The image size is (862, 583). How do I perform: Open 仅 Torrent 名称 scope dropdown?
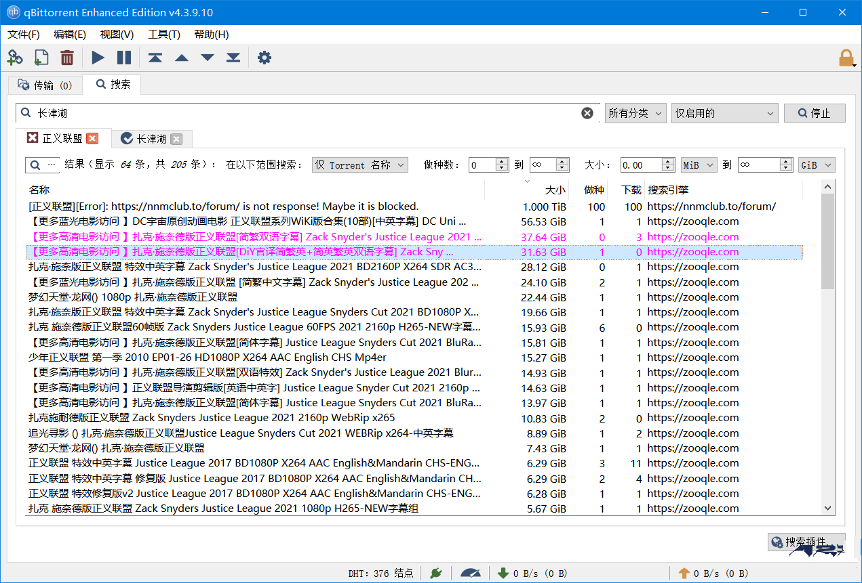[x=359, y=165]
